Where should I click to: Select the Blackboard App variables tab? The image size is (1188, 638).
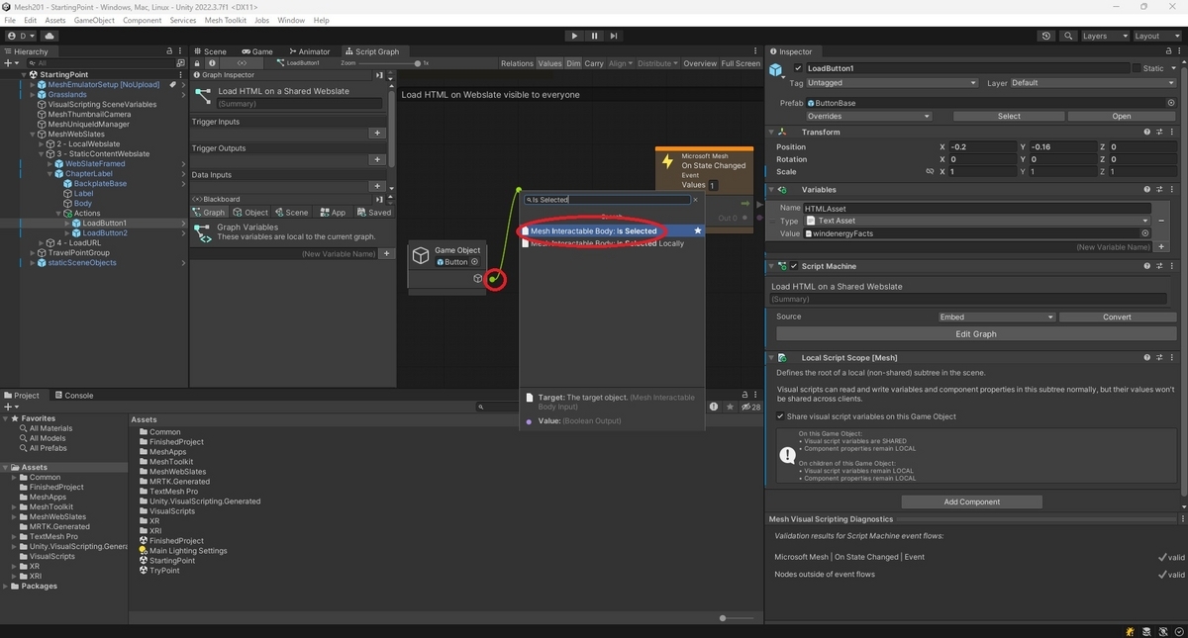pyautogui.click(x=333, y=213)
